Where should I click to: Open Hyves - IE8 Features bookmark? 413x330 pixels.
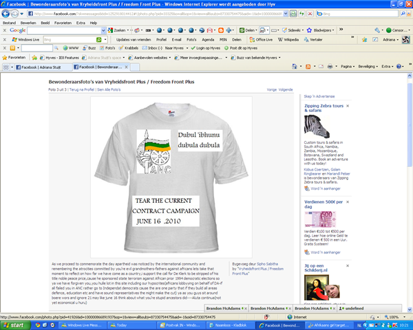click(59, 57)
